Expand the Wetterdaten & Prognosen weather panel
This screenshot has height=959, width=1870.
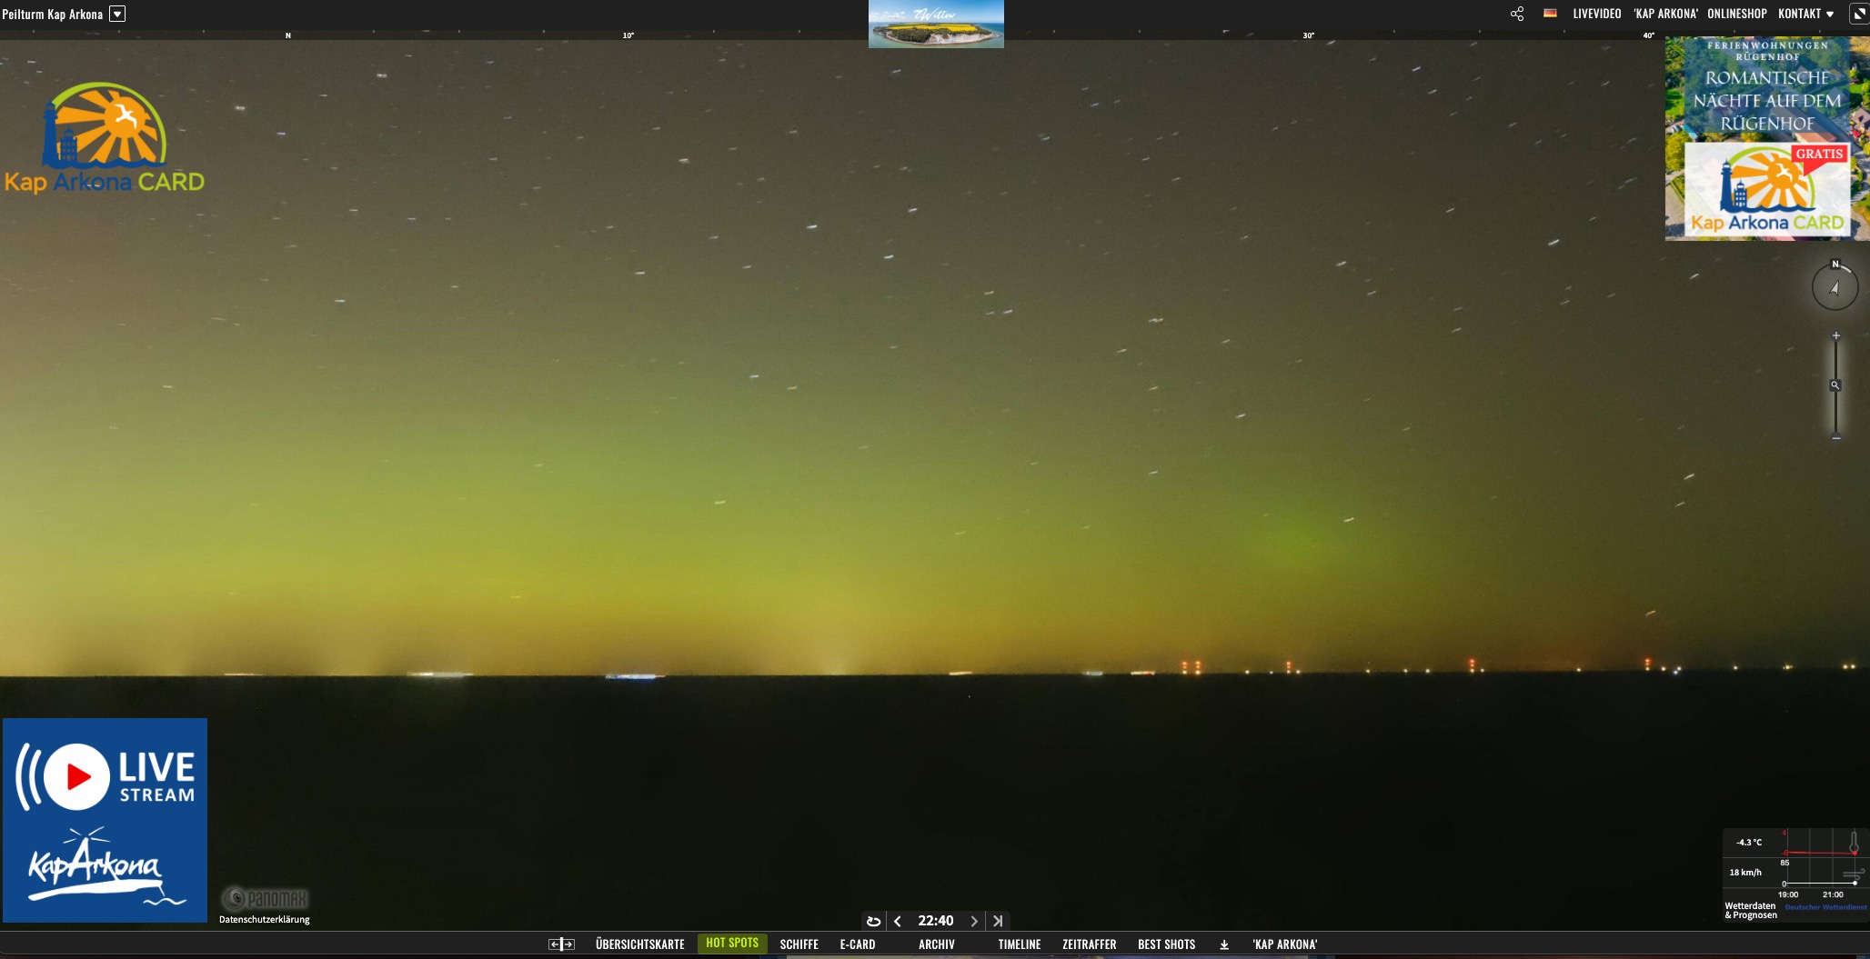click(x=1750, y=910)
